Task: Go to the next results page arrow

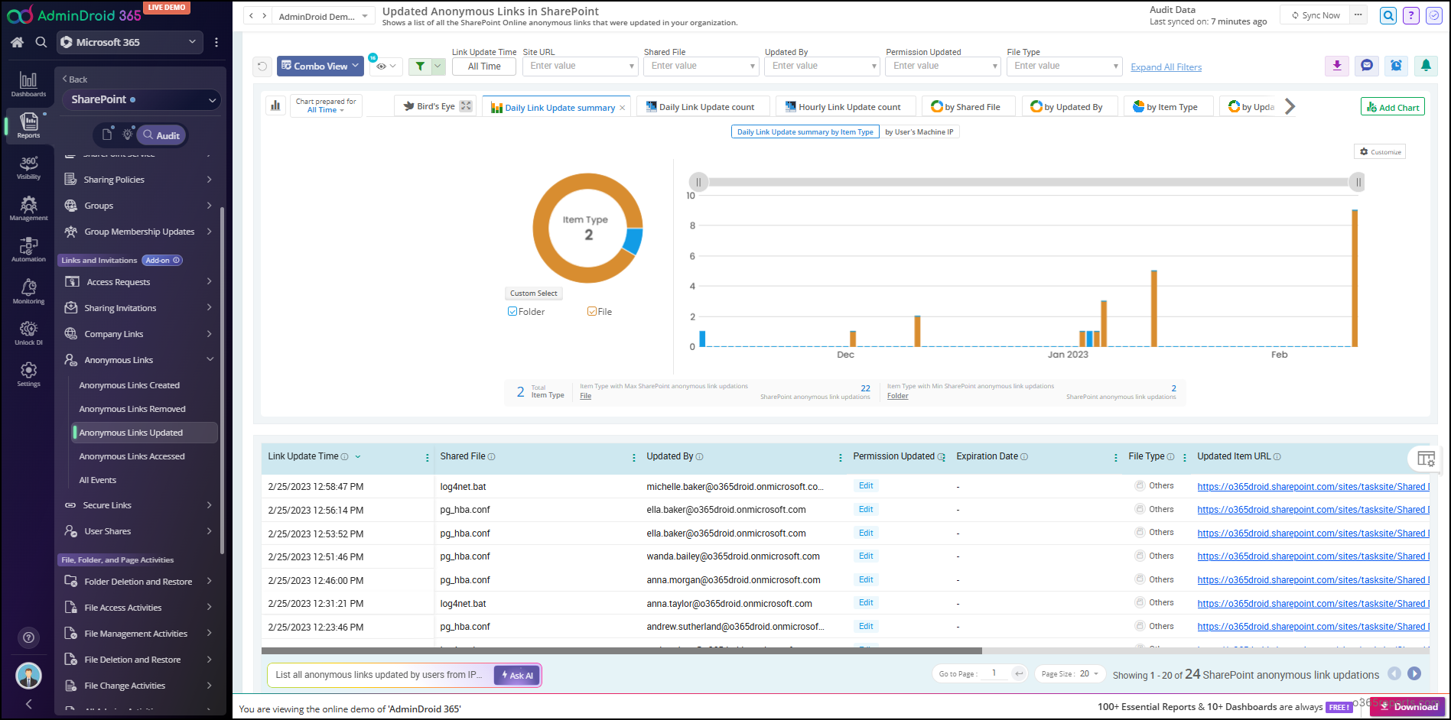Action: tap(1414, 673)
